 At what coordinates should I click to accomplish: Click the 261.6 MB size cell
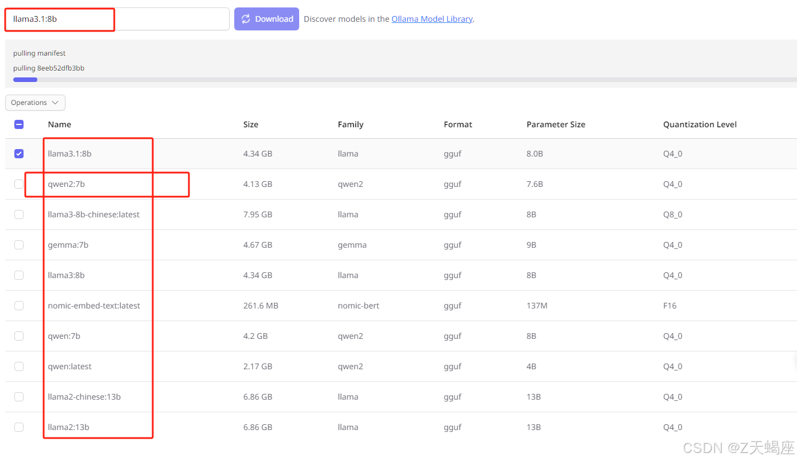[261, 306]
